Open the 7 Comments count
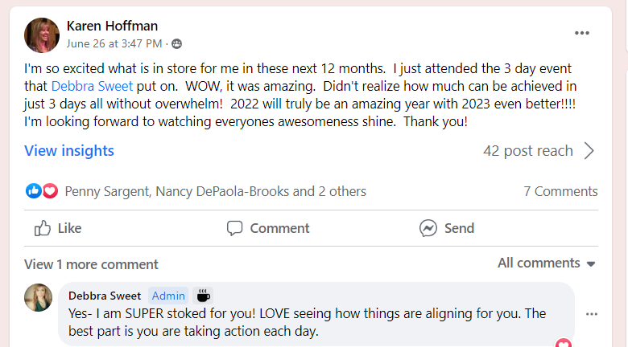The width and height of the screenshot is (628, 347). (x=560, y=191)
